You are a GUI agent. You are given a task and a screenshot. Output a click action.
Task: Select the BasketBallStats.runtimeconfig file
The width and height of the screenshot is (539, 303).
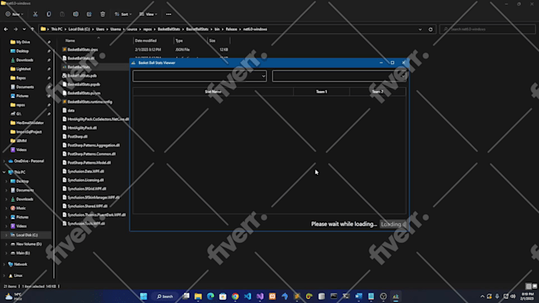click(x=90, y=102)
